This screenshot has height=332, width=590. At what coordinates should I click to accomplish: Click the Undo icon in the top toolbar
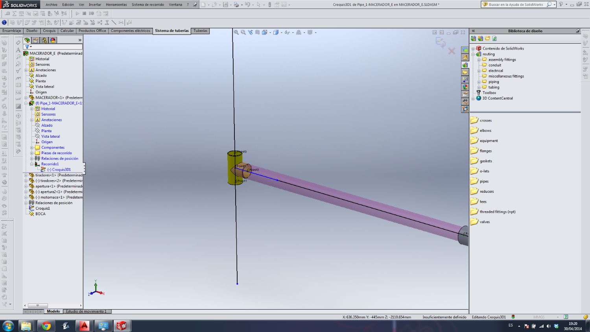247,5
